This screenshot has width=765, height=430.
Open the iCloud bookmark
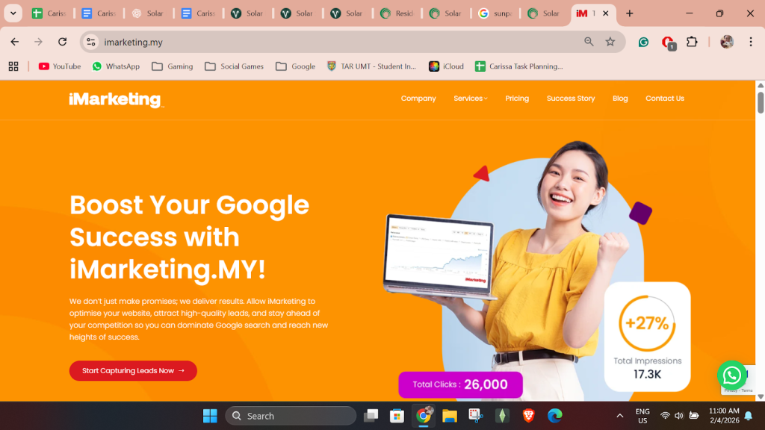[x=447, y=66]
